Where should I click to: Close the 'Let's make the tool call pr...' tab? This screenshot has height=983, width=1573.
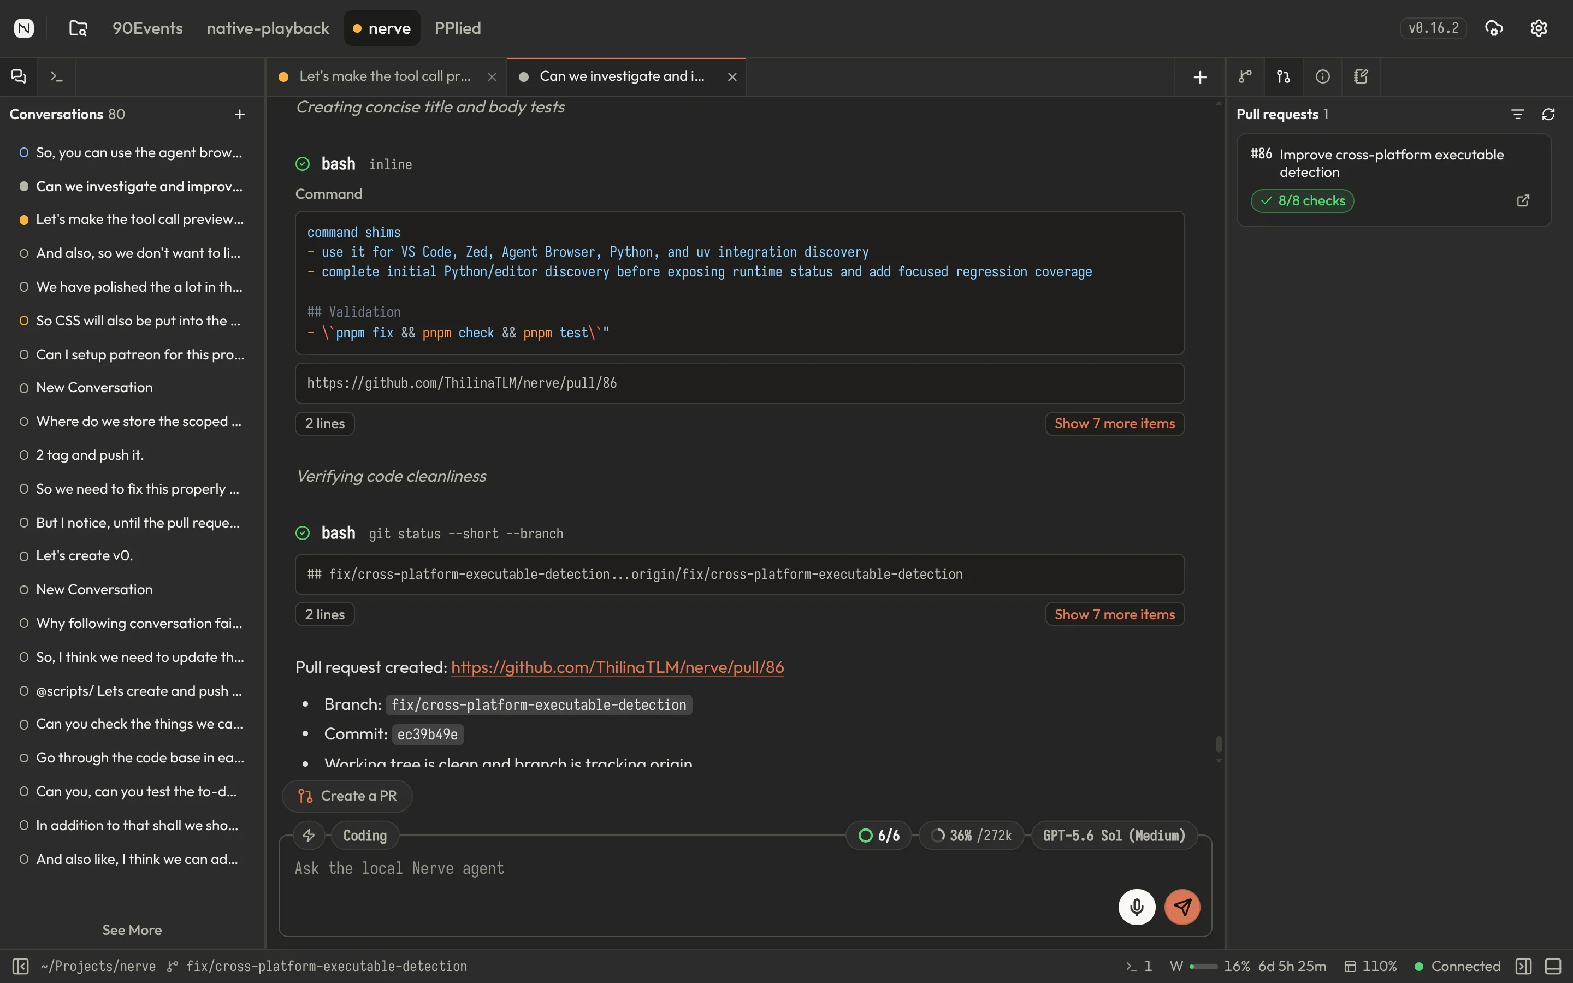pos(492,78)
